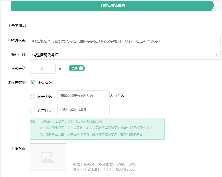Open the 请选择班级讲师 dropdown
Screen dimensions: 222x177
pyautogui.click(x=125, y=55)
